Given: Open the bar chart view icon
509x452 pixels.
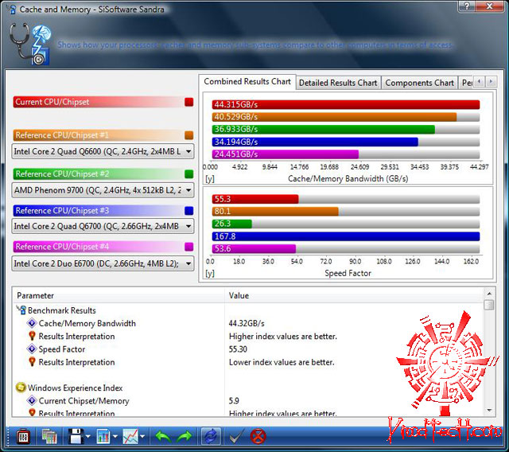Looking at the screenshot, I should click(103, 437).
